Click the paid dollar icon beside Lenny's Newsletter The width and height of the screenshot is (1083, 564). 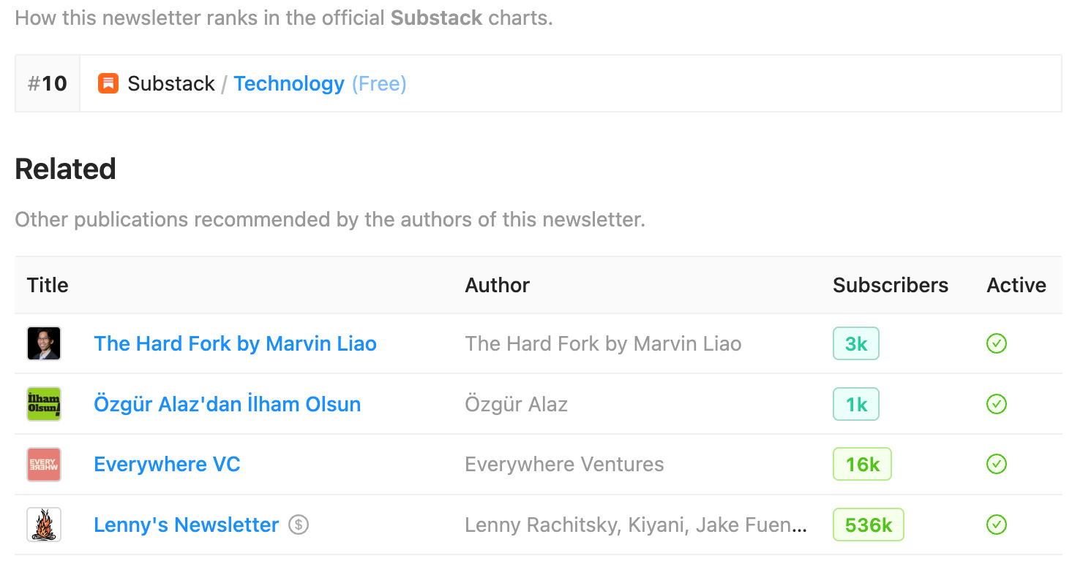click(x=299, y=525)
